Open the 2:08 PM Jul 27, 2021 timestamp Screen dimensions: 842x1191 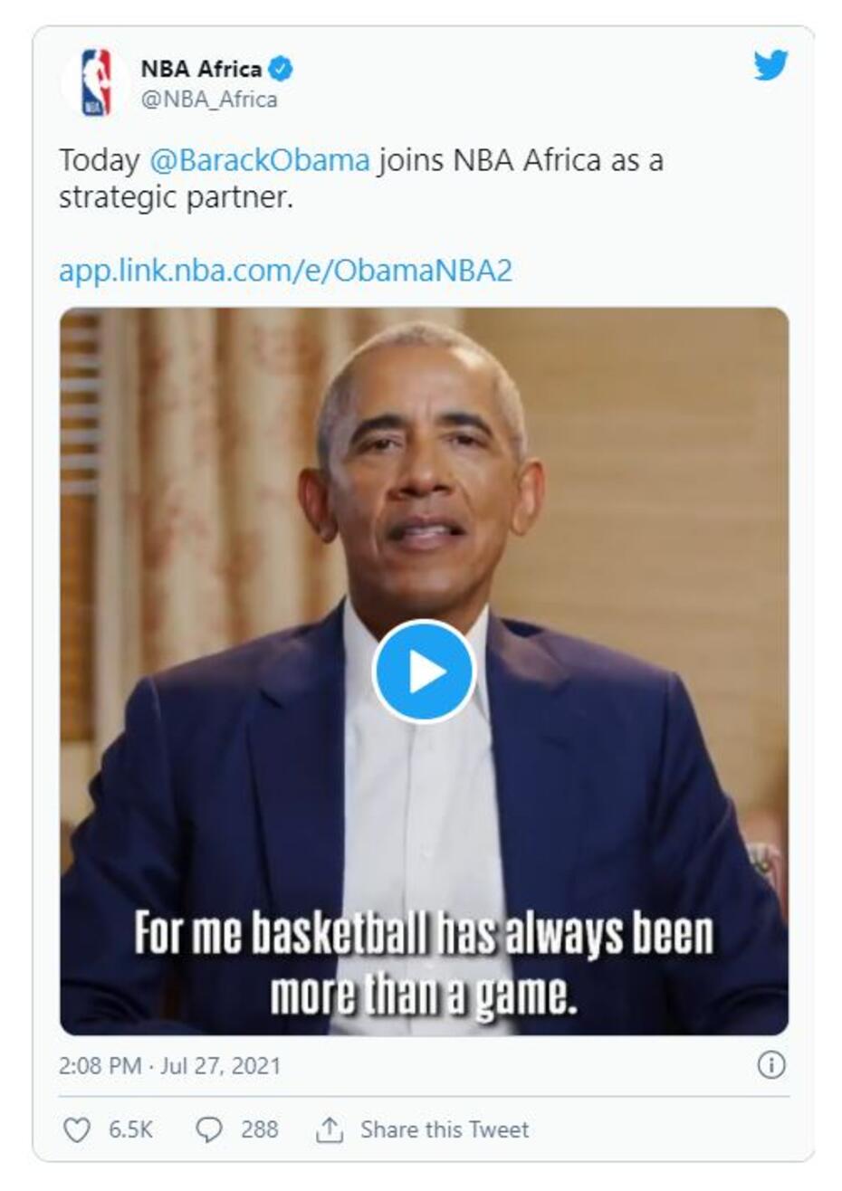pos(169,1065)
